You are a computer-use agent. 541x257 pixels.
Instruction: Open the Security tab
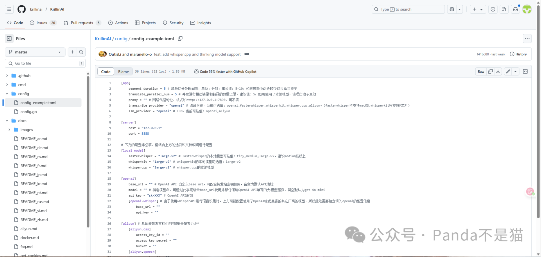click(173, 23)
